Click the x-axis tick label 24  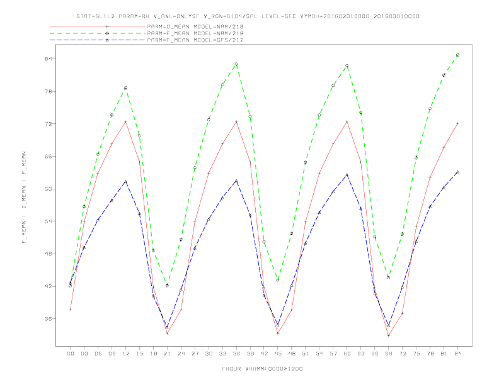181,354
